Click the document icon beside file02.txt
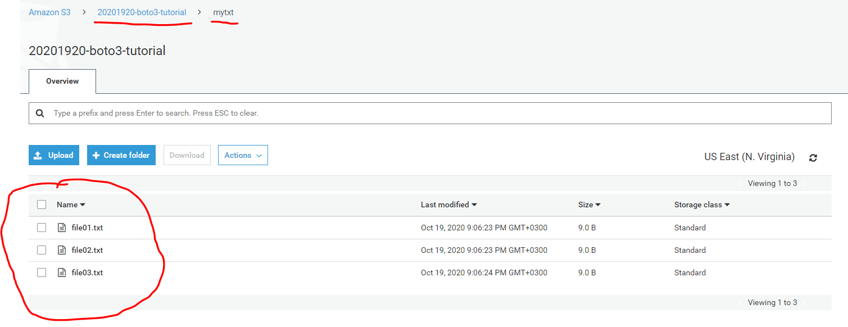The height and width of the screenshot is (327, 848). point(62,250)
